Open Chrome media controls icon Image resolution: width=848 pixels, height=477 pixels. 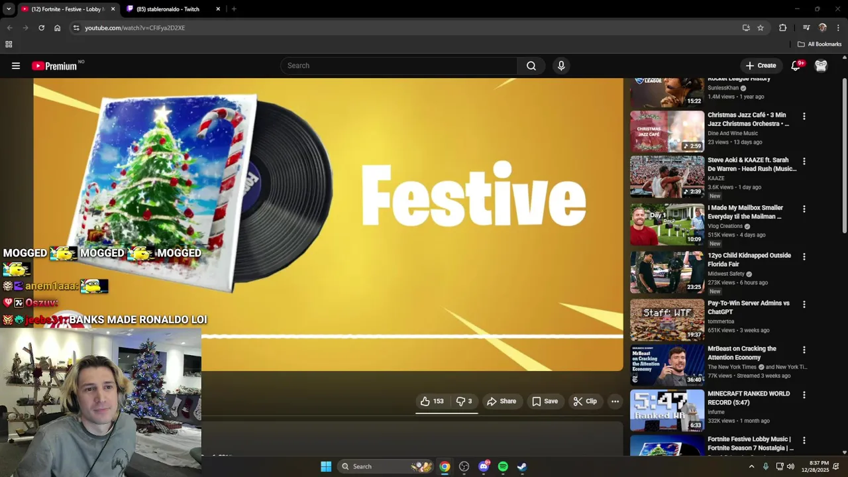coord(806,28)
